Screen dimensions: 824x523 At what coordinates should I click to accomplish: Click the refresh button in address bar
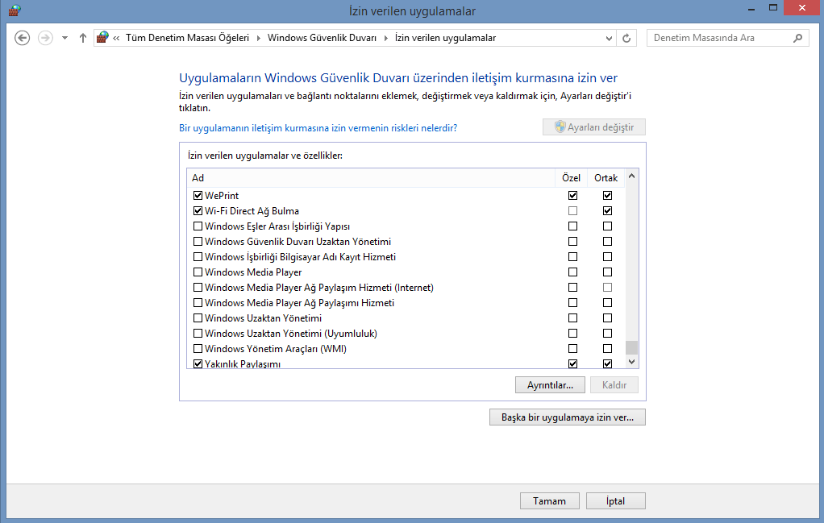pyautogui.click(x=626, y=38)
